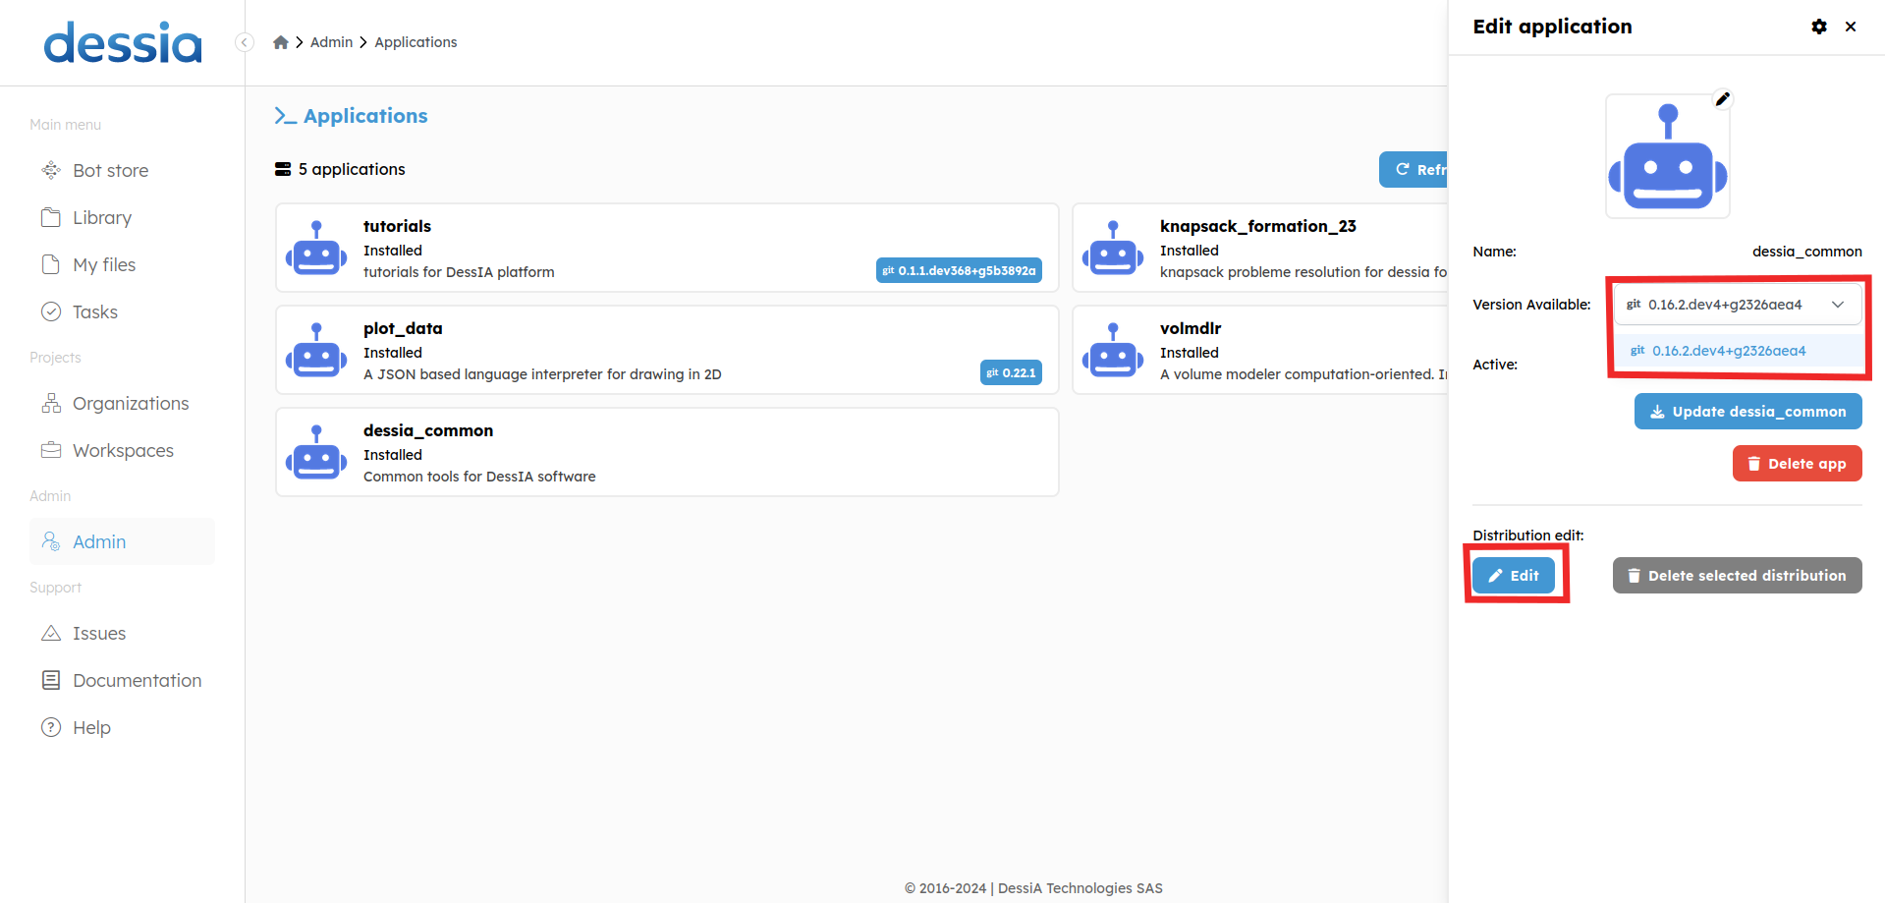Collapse the sidebar with the chevron button
The image size is (1885, 903).
(x=245, y=42)
